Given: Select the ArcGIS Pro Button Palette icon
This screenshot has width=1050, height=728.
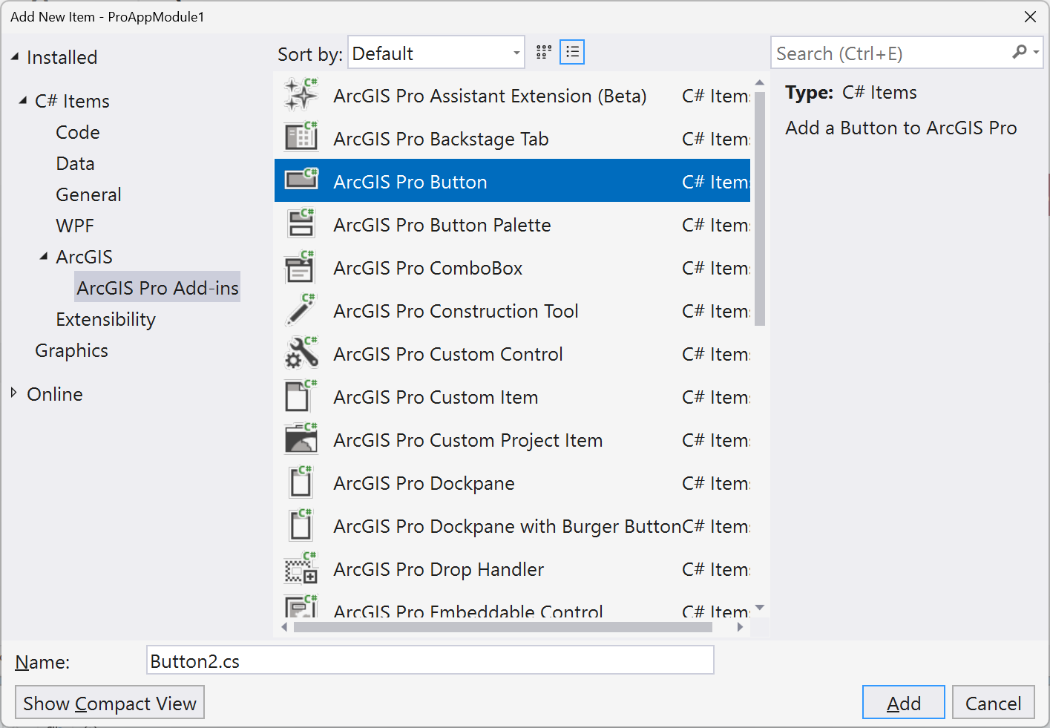Looking at the screenshot, I should [301, 223].
